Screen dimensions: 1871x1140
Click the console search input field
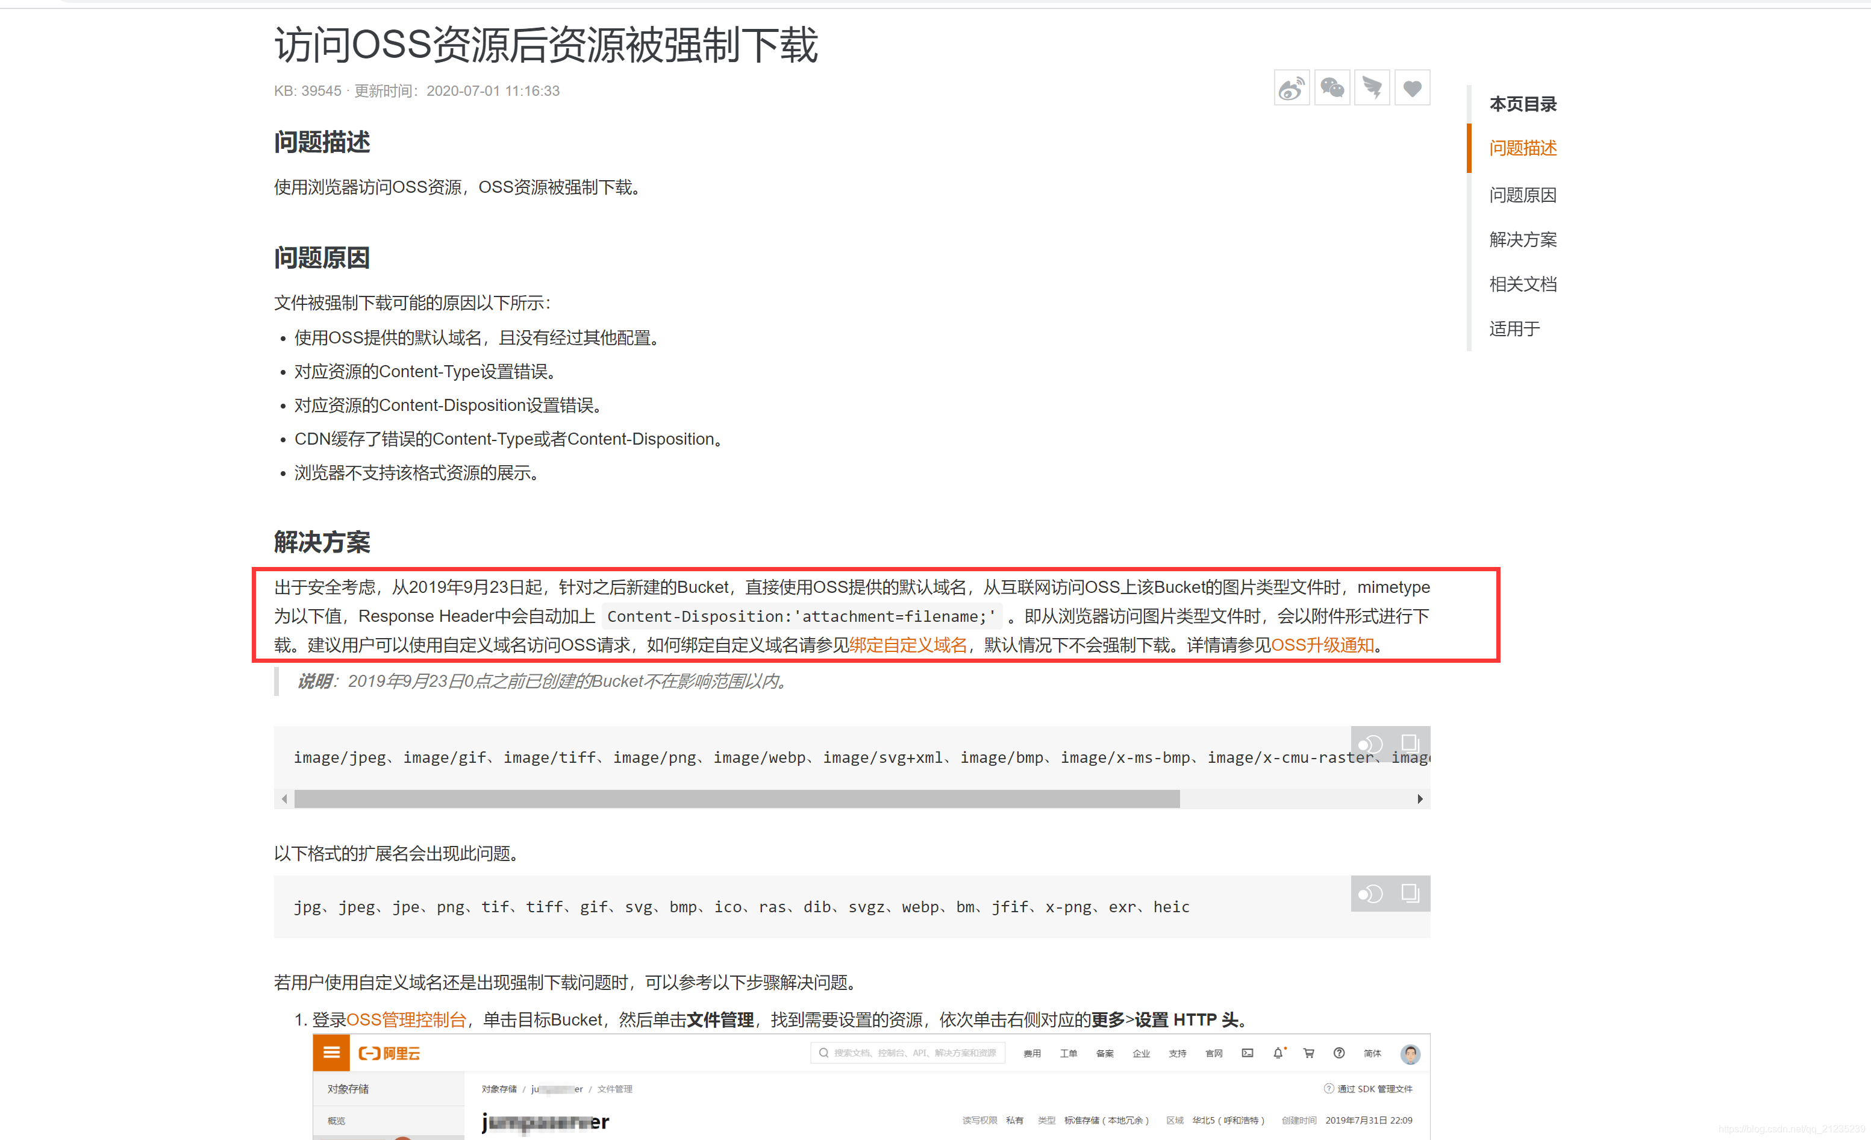click(907, 1053)
